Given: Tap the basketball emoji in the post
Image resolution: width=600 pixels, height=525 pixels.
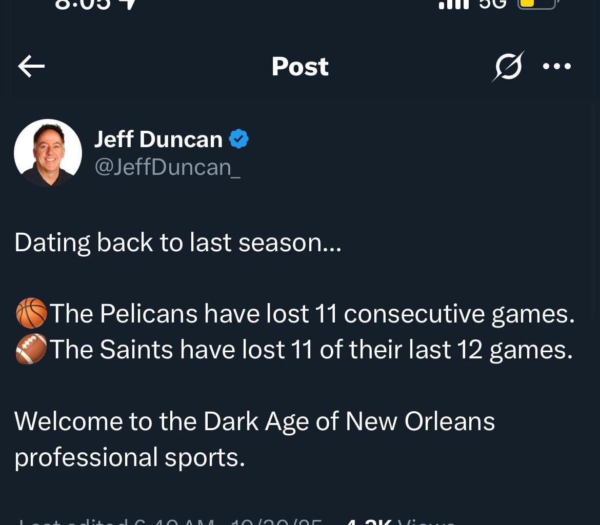Looking at the screenshot, I should 31,313.
